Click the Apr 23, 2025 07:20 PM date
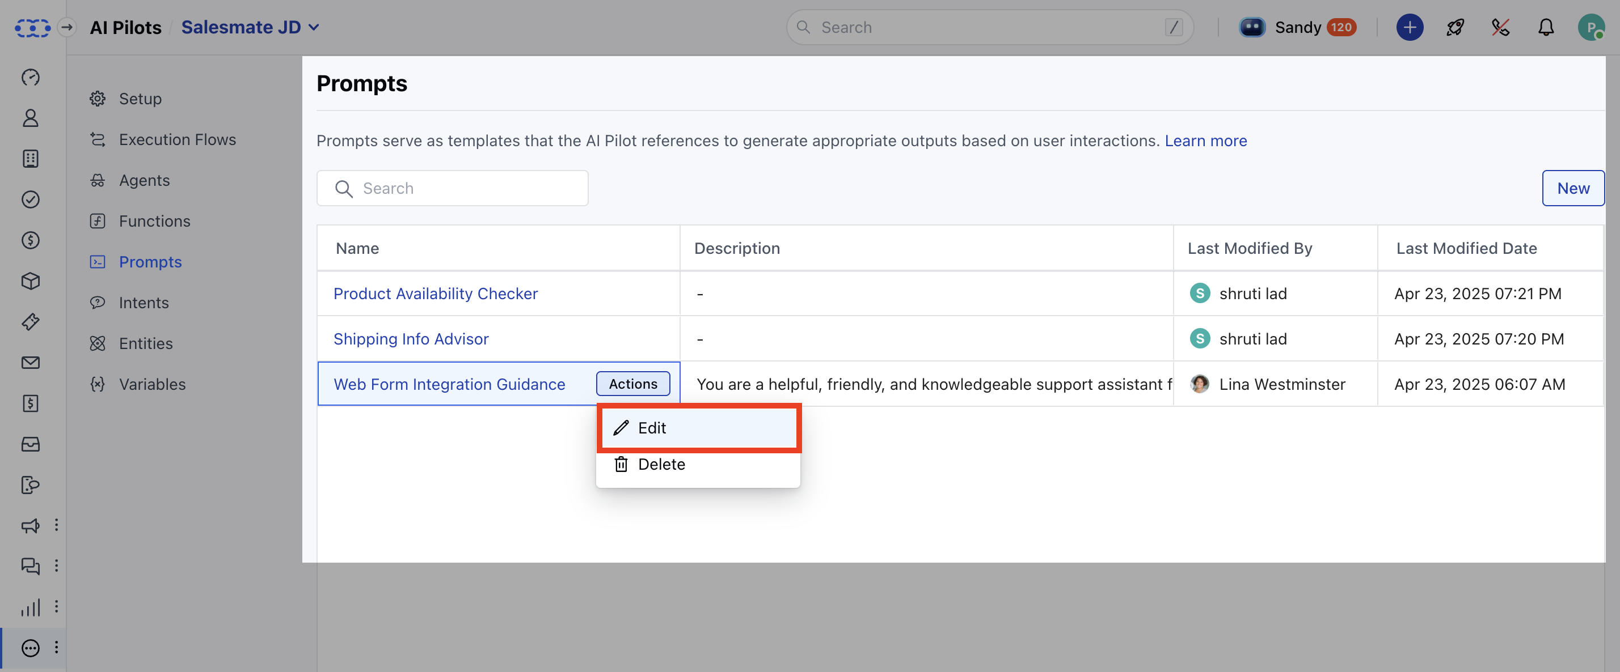The image size is (1620, 672). [x=1479, y=338]
